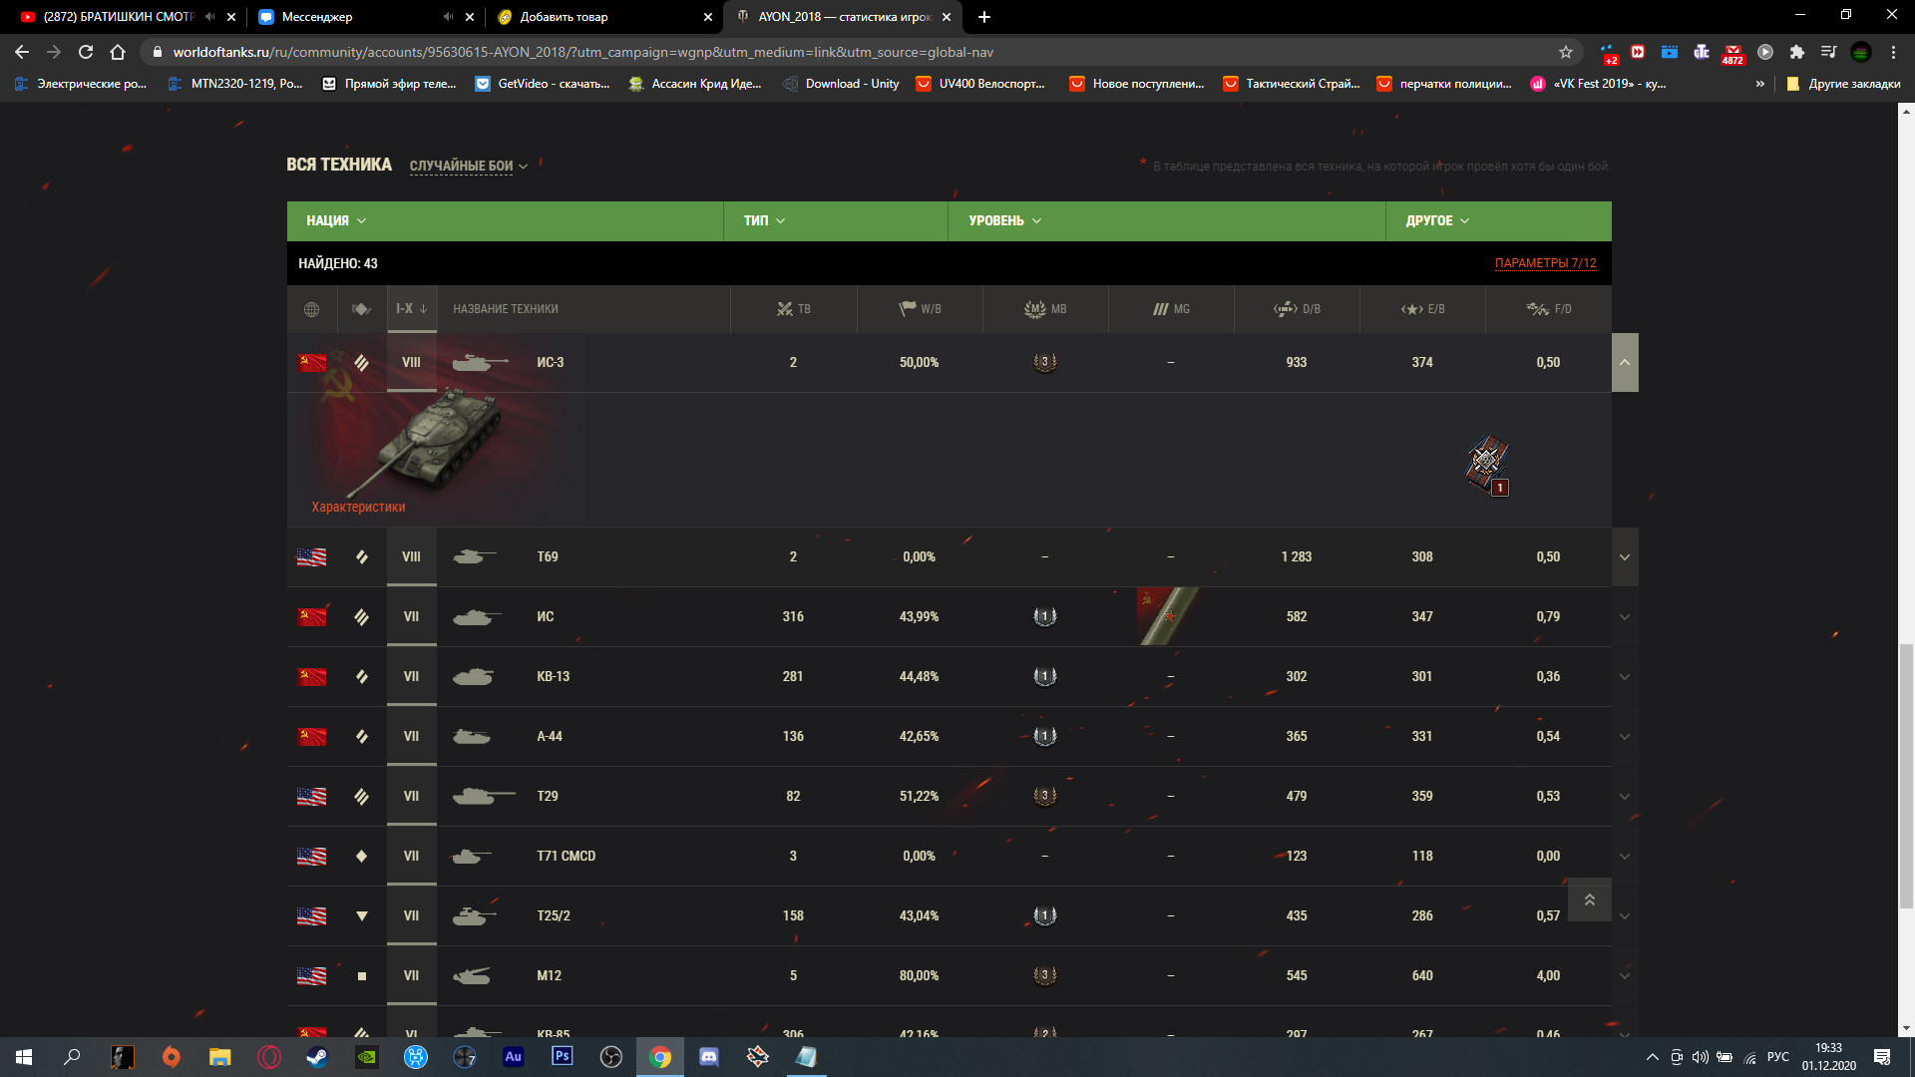Screen dimensions: 1915x1077
Task: Sort by vehicle type icon column
Action: 361,309
